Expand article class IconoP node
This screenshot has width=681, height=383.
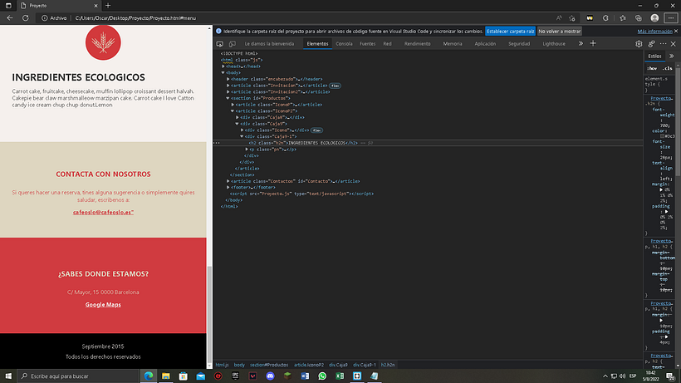tap(233, 105)
